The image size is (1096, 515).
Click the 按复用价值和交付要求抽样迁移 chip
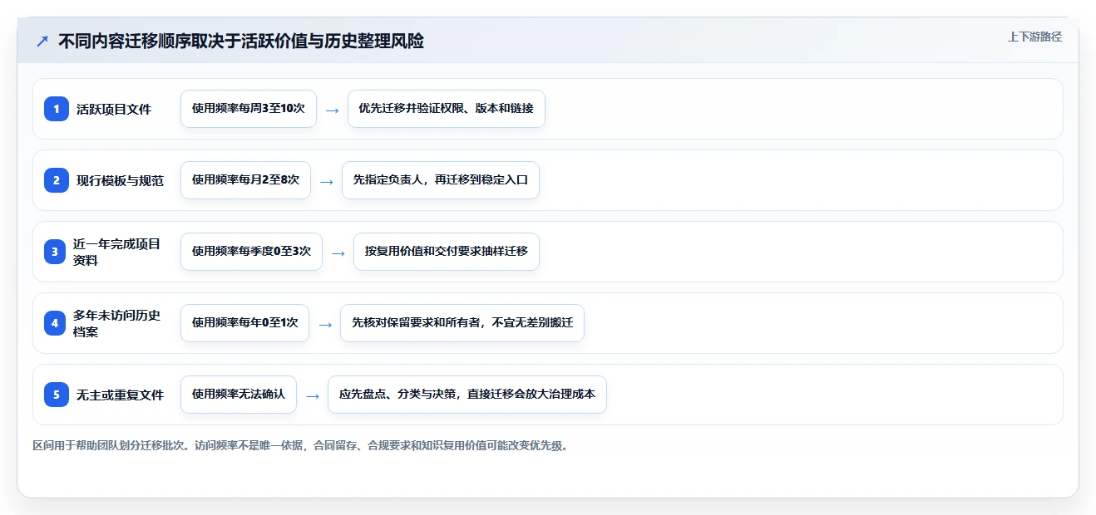(447, 252)
